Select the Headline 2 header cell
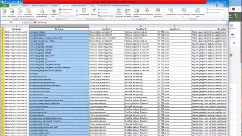The width and height of the screenshot is (242, 136). [141, 29]
